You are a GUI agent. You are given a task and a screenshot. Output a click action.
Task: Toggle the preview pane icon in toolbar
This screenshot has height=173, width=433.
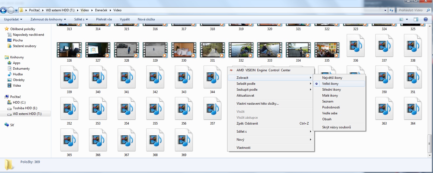[x=416, y=19]
